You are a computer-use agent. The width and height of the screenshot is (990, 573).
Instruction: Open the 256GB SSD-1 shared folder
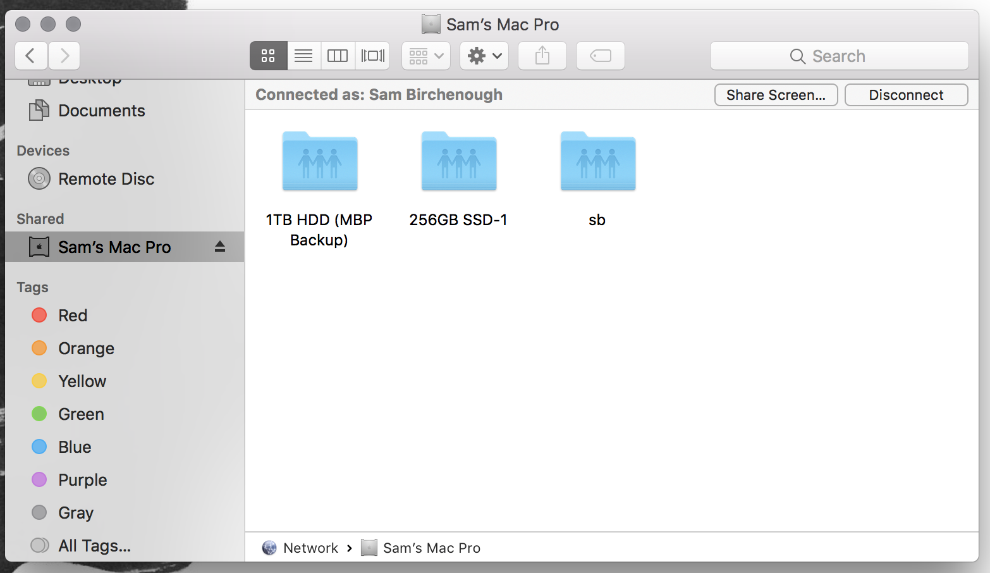pos(459,161)
